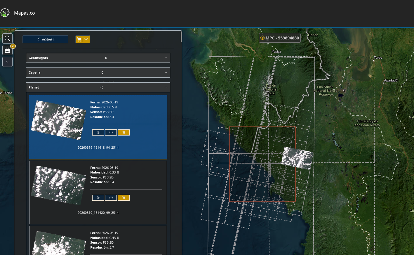Expand the Capella section
The width and height of the screenshot is (414, 255).
[x=98, y=72]
